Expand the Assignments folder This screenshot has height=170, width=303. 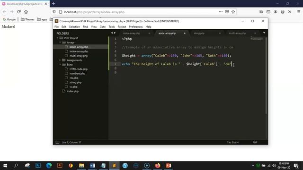[x=60, y=60]
